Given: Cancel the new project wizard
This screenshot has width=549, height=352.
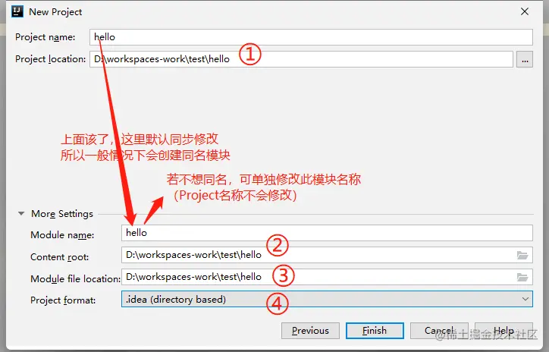Looking at the screenshot, I should tap(439, 331).
